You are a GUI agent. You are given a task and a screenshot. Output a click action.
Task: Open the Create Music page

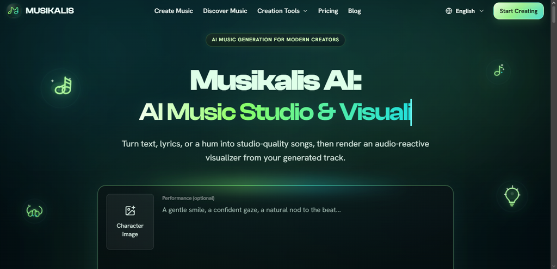pos(174,11)
